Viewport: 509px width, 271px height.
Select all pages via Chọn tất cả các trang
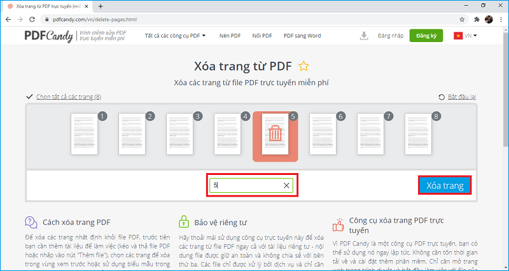[x=69, y=97]
